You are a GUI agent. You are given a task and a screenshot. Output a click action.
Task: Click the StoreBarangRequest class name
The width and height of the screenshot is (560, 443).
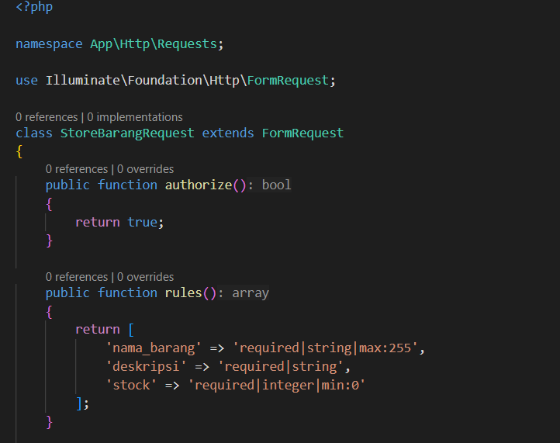[x=127, y=133]
